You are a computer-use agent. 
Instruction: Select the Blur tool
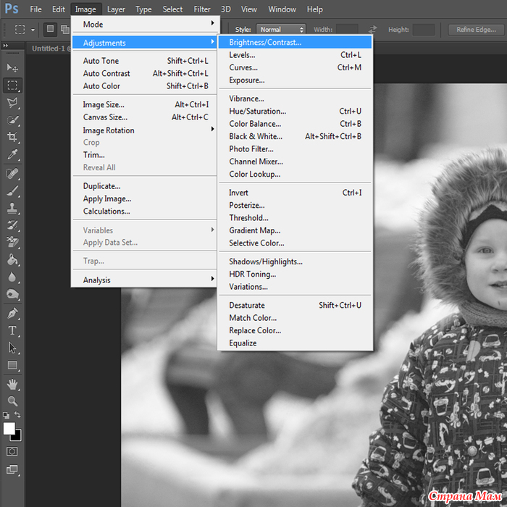(12, 277)
